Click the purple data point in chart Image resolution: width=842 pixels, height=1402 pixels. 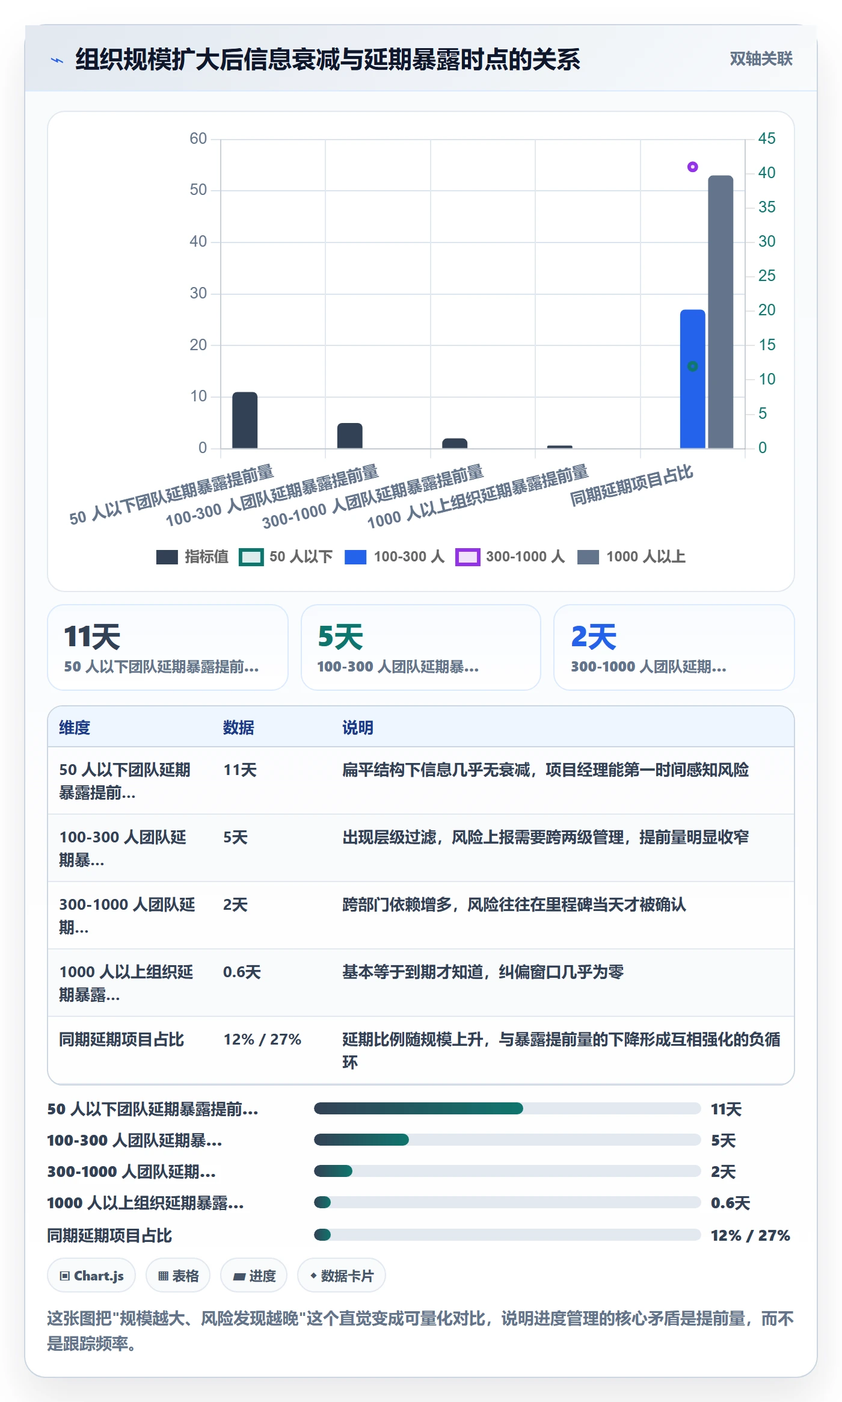pyautogui.click(x=693, y=167)
